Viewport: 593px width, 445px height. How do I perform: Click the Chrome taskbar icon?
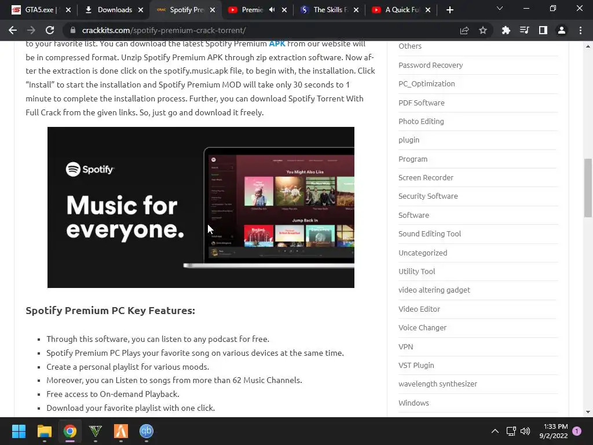tap(70, 431)
